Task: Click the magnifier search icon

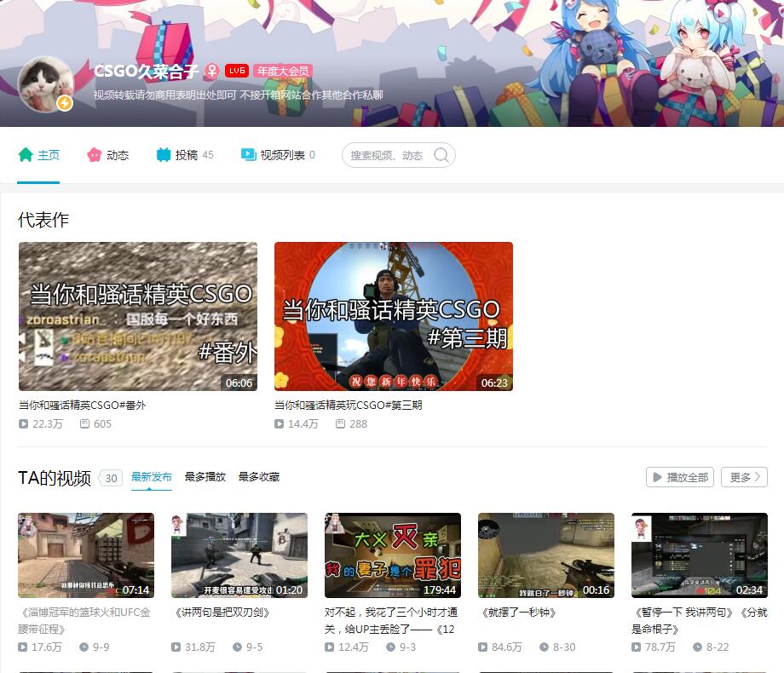Action: point(441,155)
